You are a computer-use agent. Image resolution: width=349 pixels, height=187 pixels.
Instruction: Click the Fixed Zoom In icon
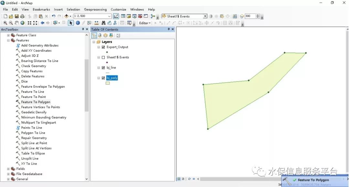pos(29,23)
